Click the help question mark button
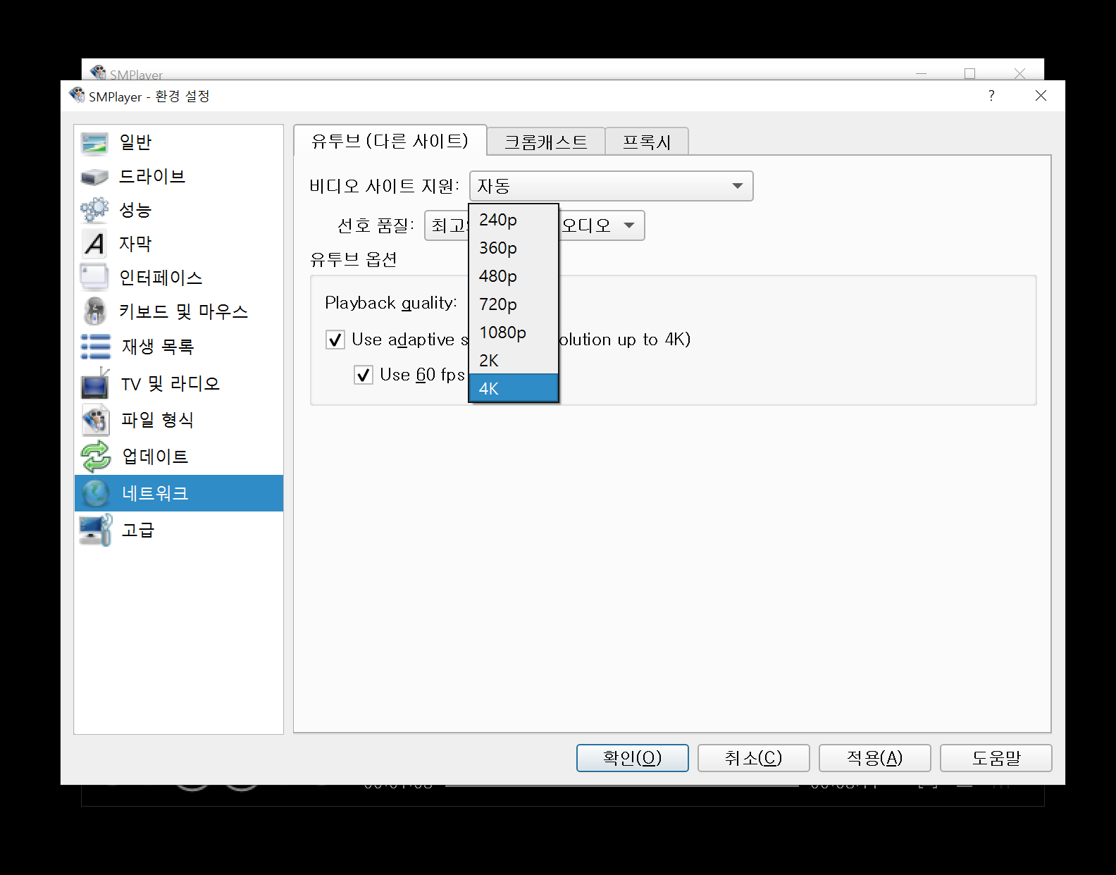Viewport: 1116px width, 875px height. [x=991, y=96]
